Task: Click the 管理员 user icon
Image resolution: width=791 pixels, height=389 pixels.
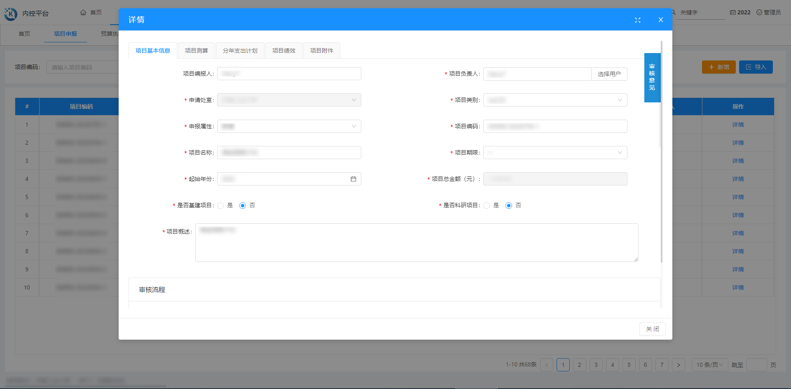Action: [x=759, y=12]
